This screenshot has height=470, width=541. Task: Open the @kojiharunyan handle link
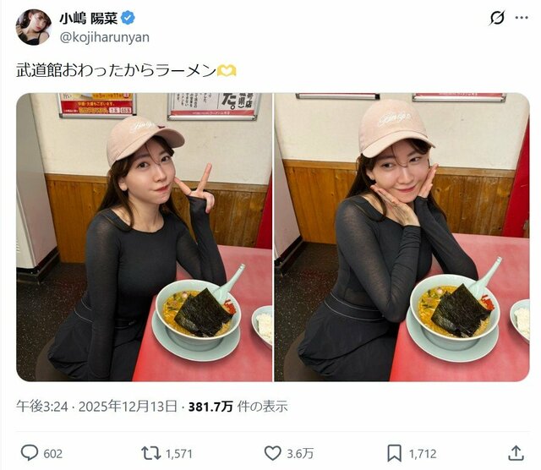point(105,37)
